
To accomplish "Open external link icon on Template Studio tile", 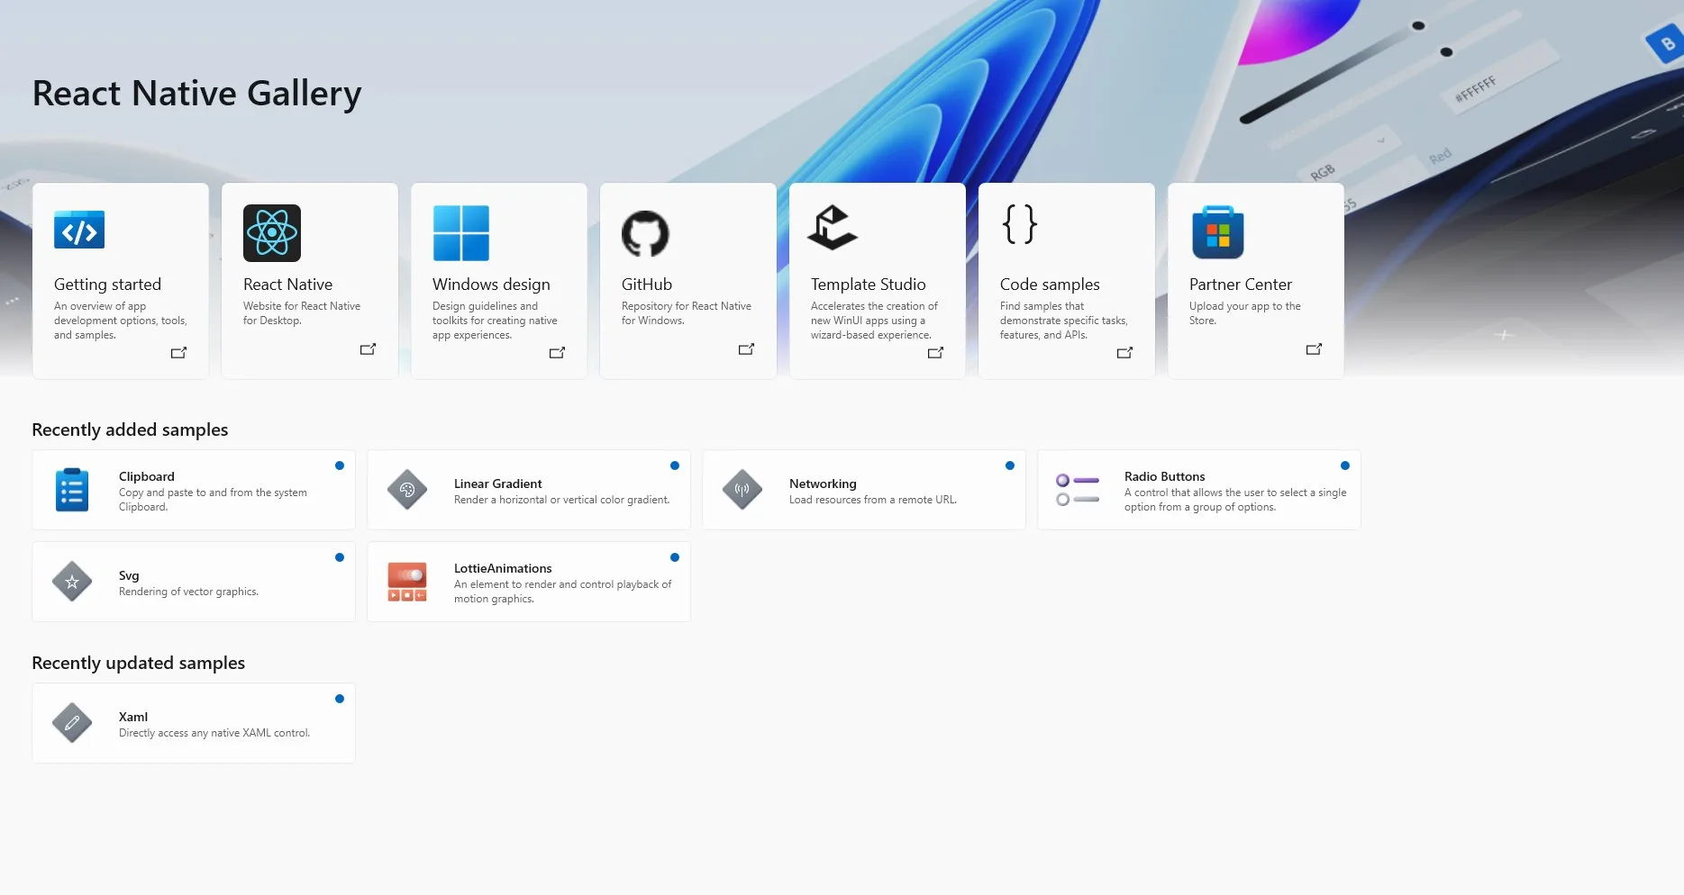I will point(935,353).
